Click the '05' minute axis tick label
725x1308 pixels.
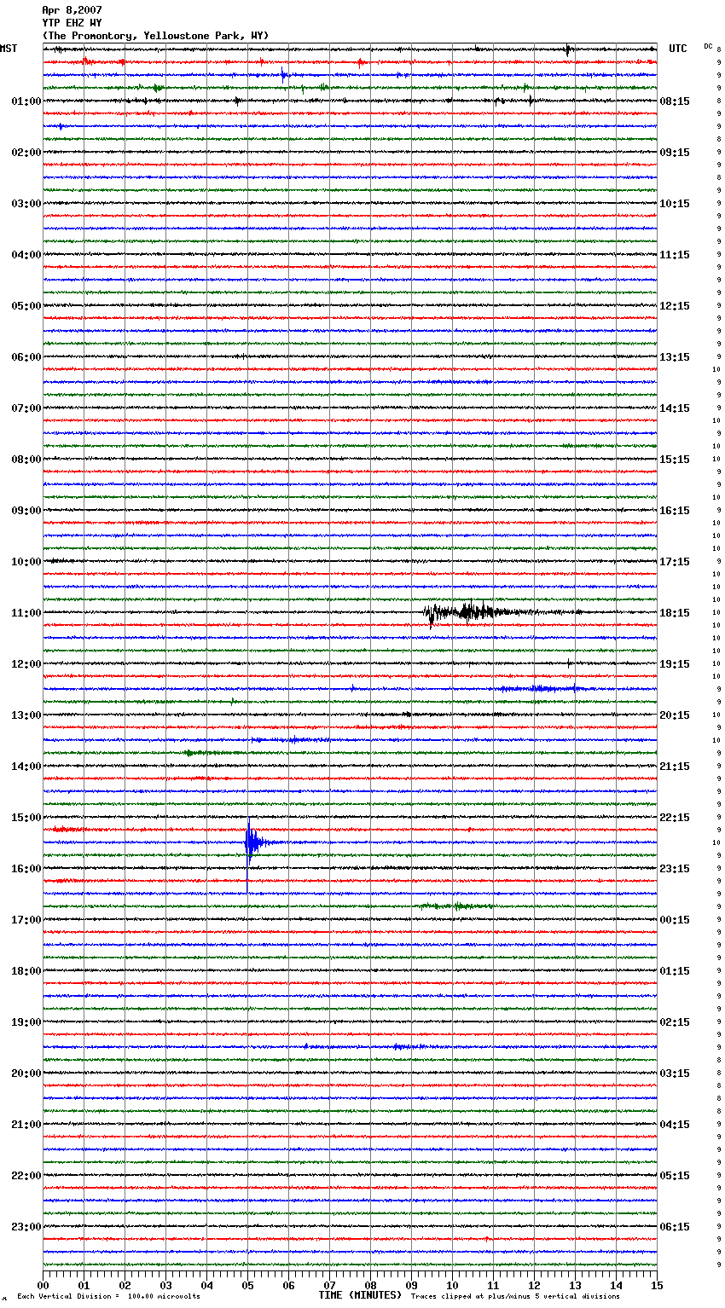pos(247,1285)
